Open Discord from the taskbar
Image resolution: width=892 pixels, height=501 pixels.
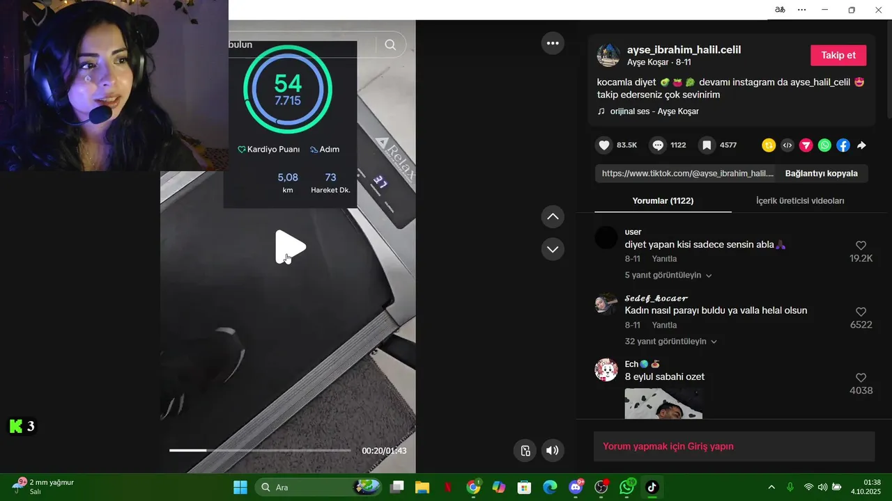coord(576,487)
